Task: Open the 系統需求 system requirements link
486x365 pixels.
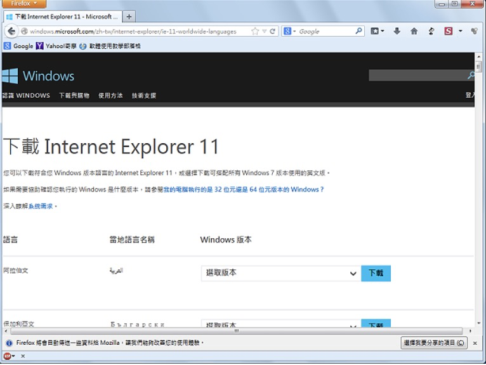Action: coord(41,206)
